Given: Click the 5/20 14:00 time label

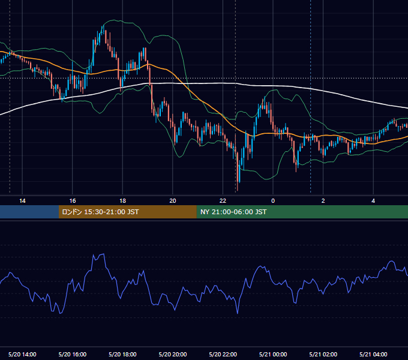Looking at the screenshot, I should [x=22, y=354].
